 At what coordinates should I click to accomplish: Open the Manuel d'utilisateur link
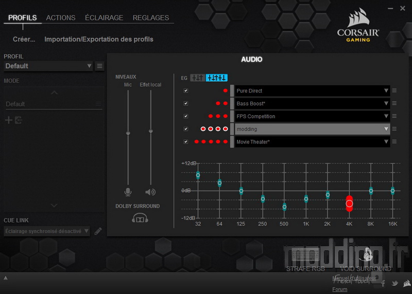[354, 278]
